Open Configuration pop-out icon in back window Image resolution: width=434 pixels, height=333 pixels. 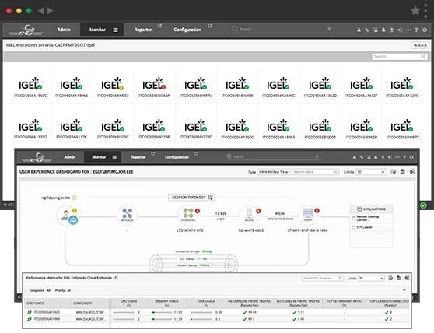click(210, 26)
